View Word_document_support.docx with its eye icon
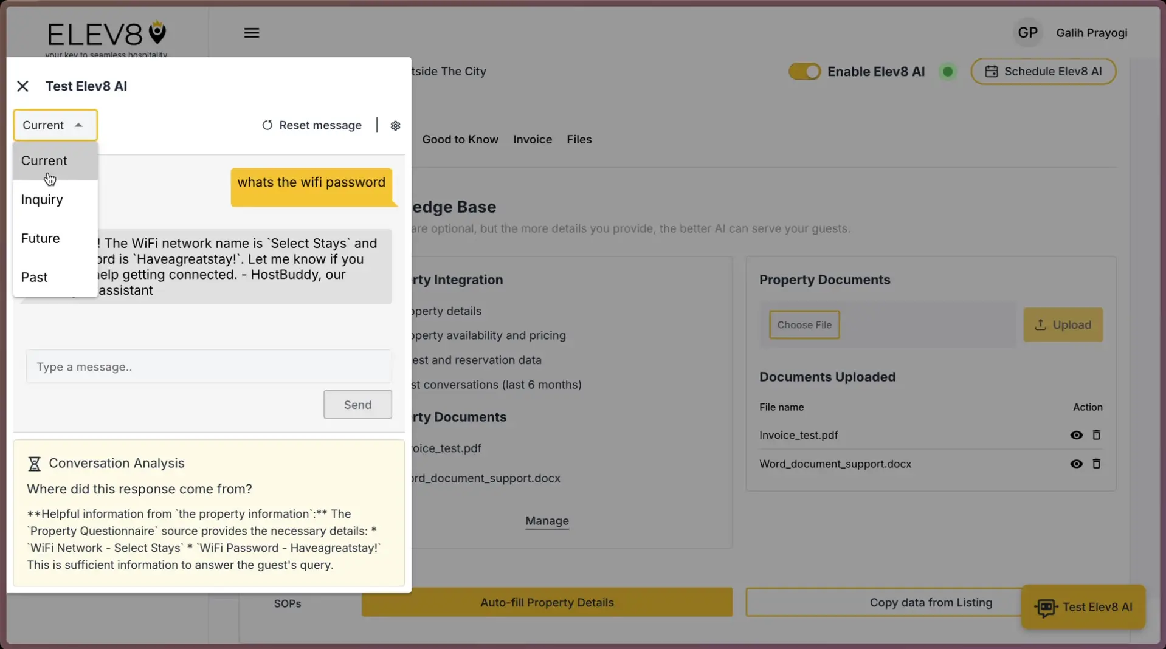This screenshot has height=649, width=1166. 1075,464
